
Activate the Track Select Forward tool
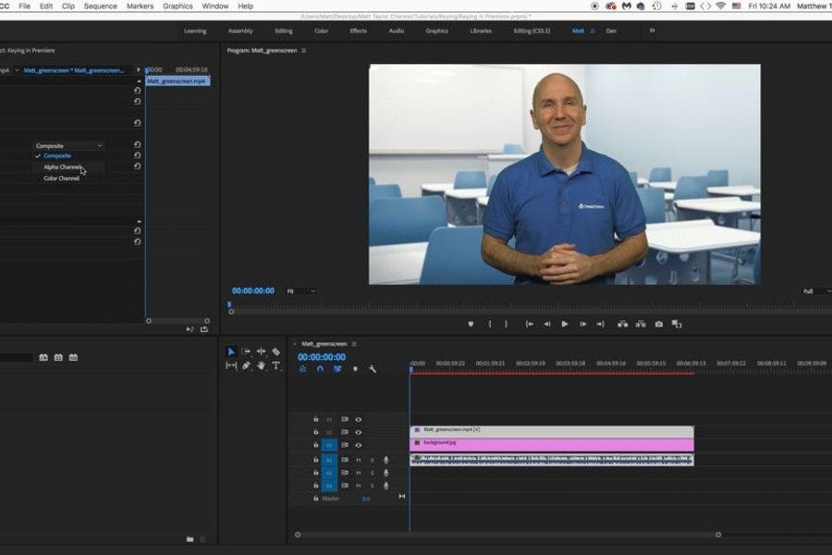(x=246, y=351)
